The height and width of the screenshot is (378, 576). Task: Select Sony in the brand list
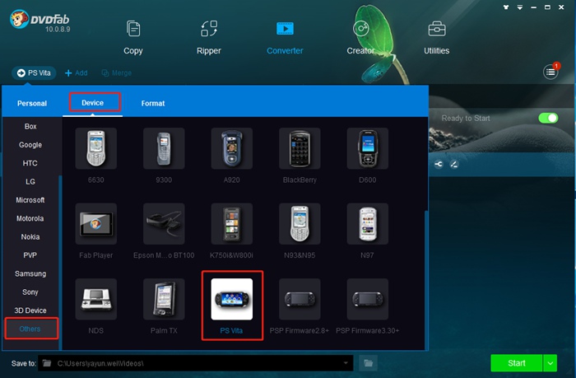30,292
